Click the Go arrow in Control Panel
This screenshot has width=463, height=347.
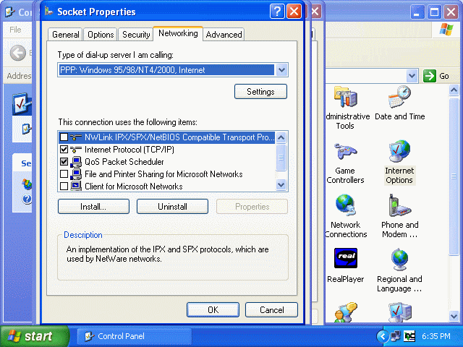[429, 76]
